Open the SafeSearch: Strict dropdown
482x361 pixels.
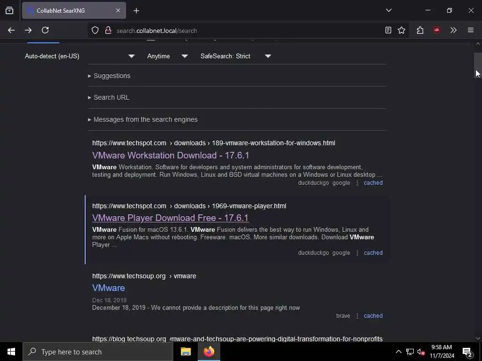(x=236, y=56)
